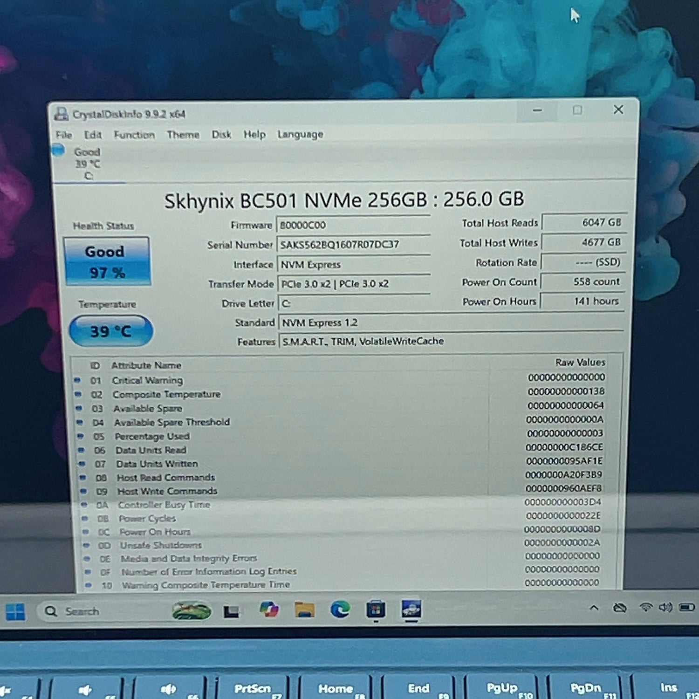699x699 pixels.
Task: Open the Disk menu
Action: pyautogui.click(x=221, y=135)
